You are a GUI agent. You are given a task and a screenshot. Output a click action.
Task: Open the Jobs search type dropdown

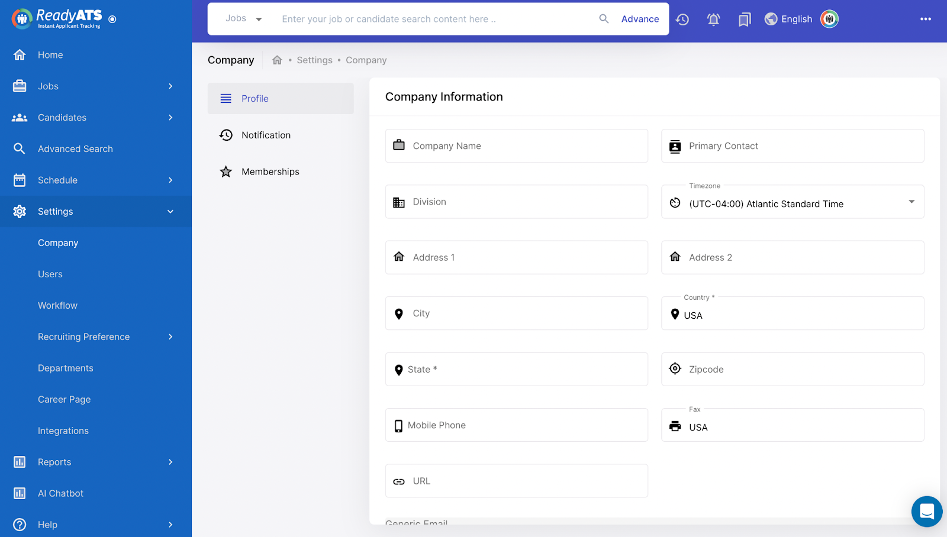tap(243, 19)
